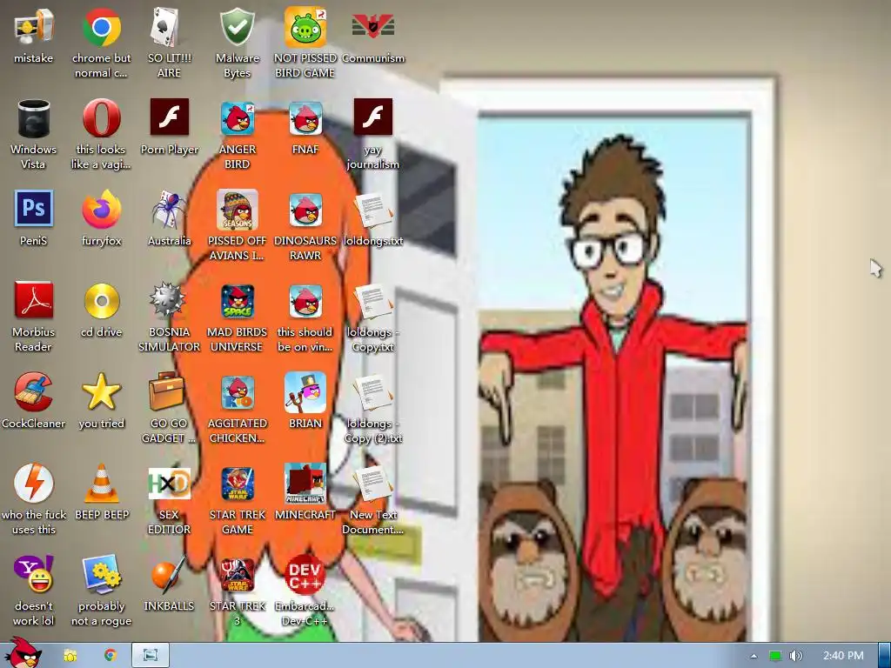Open the 'Communism' desktop icon
891x668 pixels.
point(372,26)
